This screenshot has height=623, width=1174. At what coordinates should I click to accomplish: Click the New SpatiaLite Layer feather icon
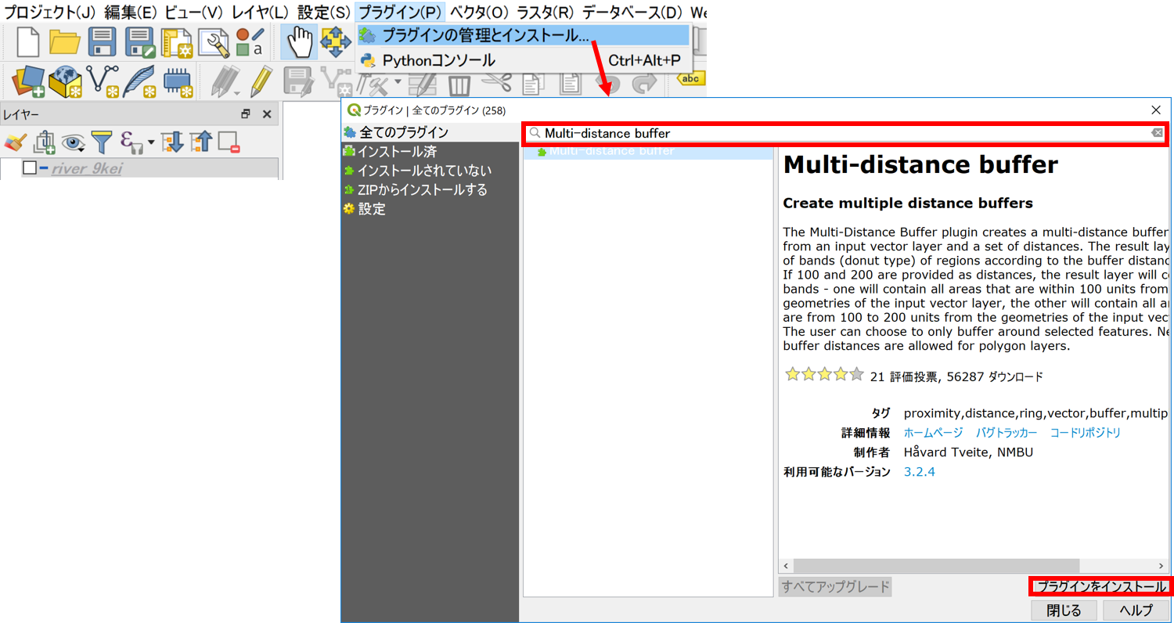tap(140, 81)
